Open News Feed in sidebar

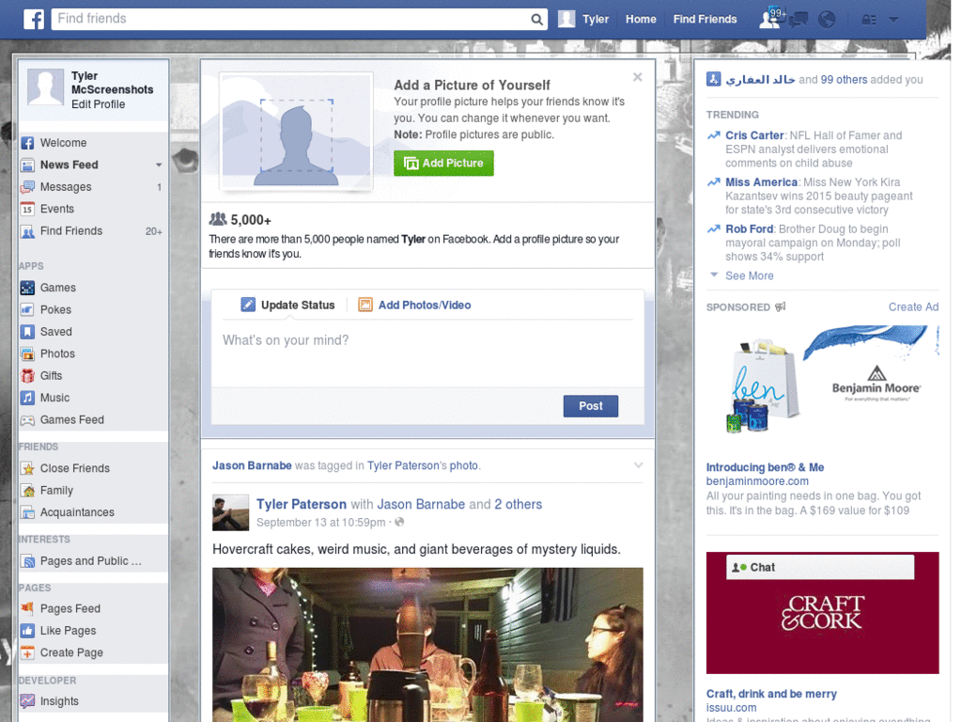pyautogui.click(x=70, y=165)
